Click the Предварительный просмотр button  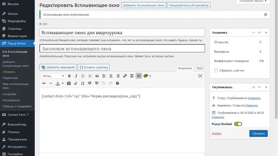189,5
